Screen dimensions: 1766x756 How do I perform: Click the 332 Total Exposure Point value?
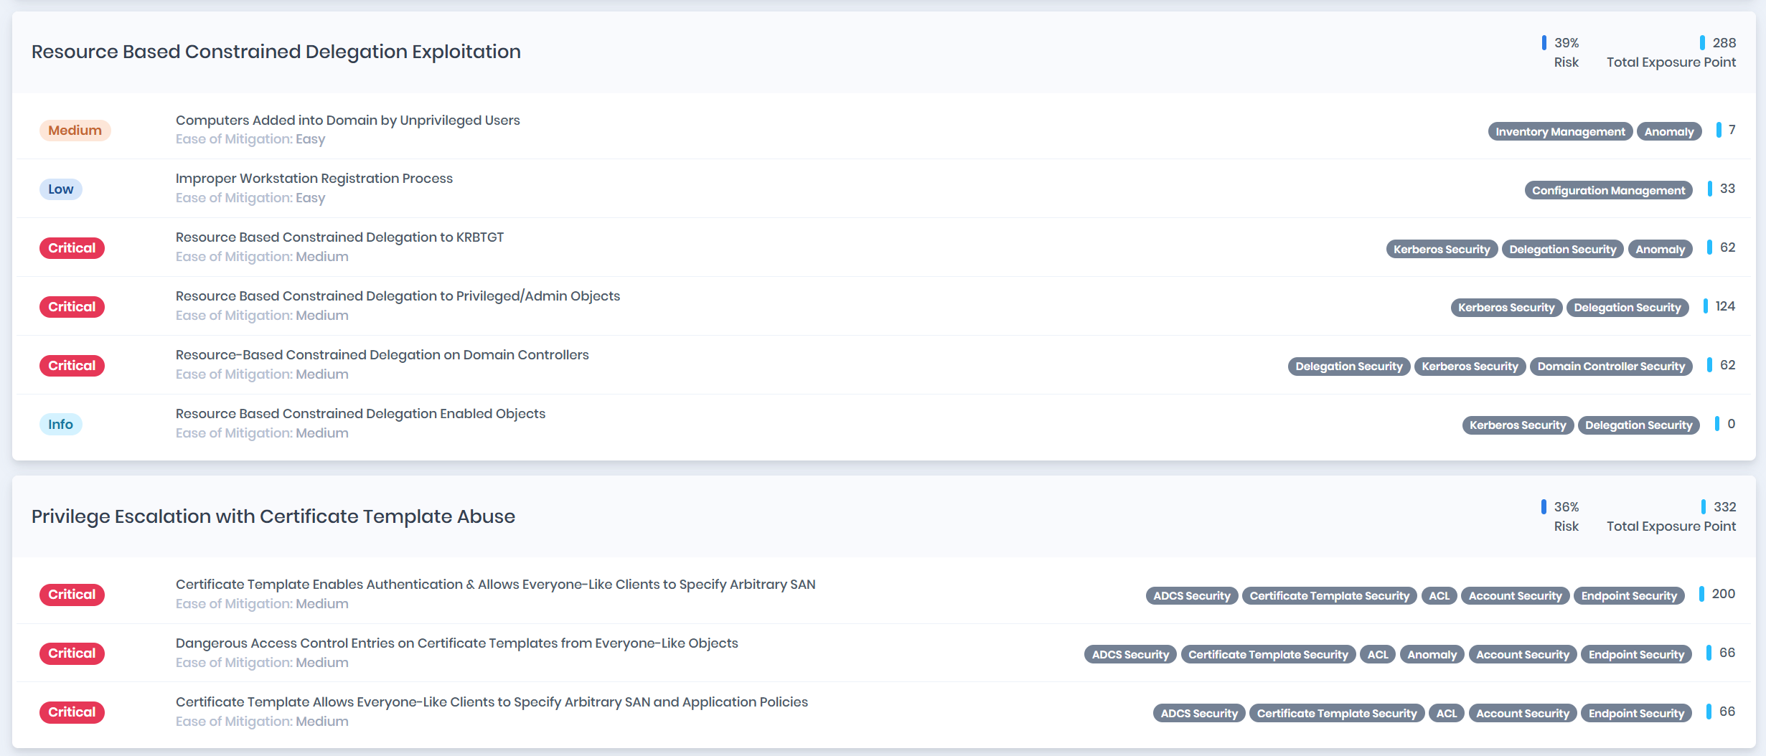click(x=1724, y=507)
